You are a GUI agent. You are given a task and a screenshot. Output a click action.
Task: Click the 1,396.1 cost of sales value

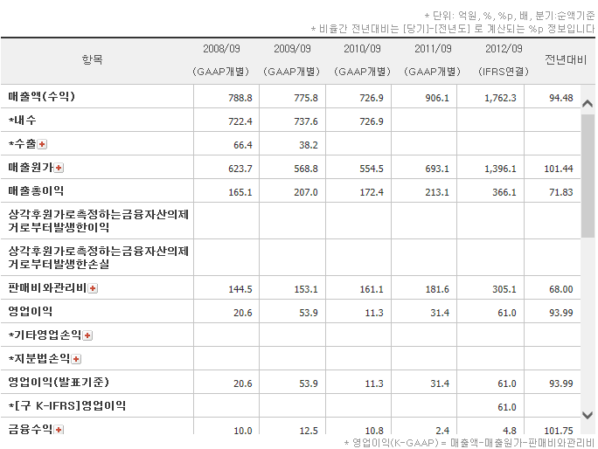coord(500,169)
